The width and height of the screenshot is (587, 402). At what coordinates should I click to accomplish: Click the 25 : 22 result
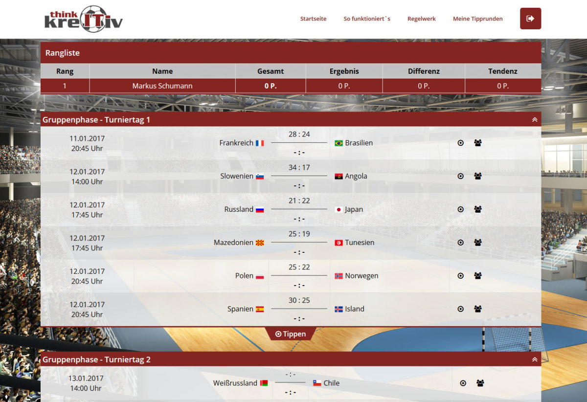(x=299, y=267)
